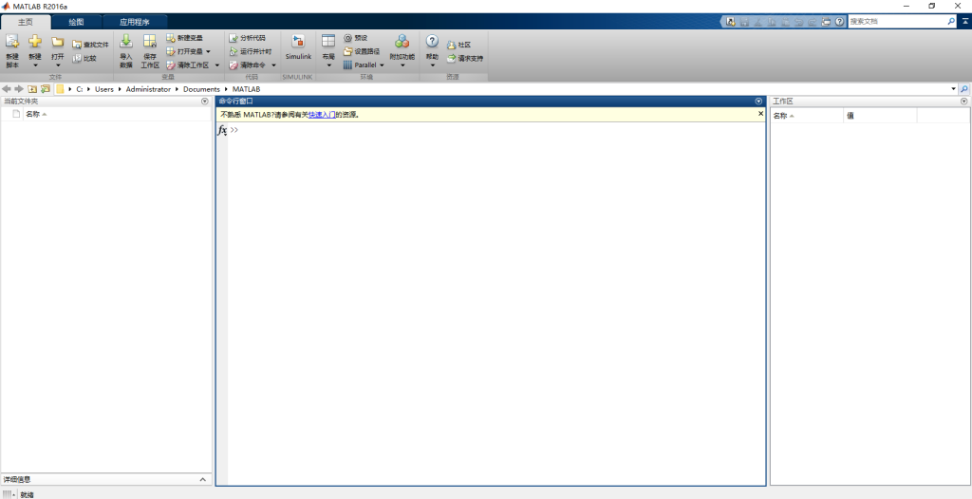Viewport: 972px width, 499px height.
Task: Expand the 详细信息 details panel
Action: 204,480
